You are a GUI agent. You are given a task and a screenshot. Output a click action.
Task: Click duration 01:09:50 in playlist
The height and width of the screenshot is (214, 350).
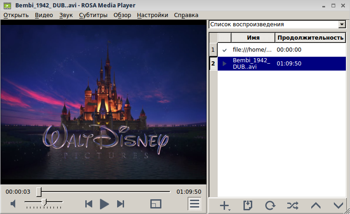click(289, 64)
